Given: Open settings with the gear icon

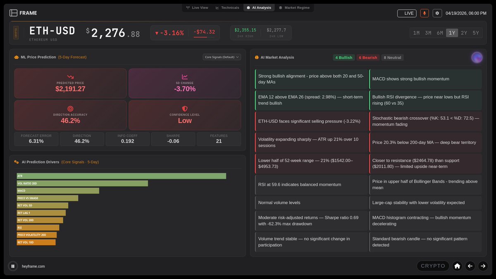Looking at the screenshot, I should coord(437,13).
